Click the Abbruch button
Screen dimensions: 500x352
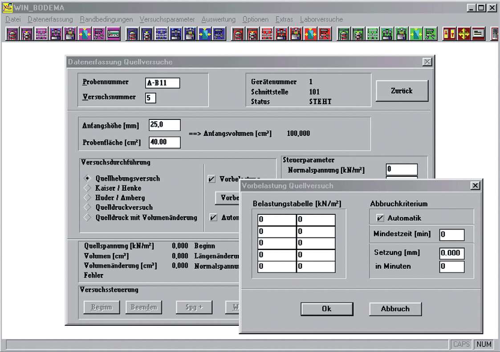395,309
